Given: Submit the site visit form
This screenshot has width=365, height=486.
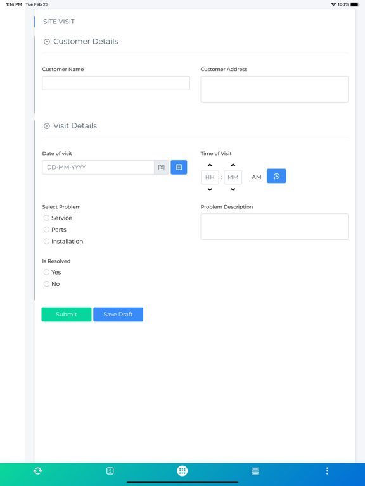Looking at the screenshot, I should tap(67, 315).
